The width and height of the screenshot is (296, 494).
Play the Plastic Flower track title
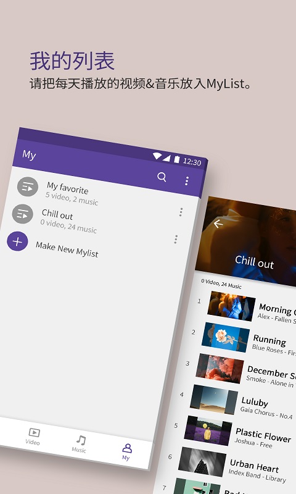tap(263, 435)
